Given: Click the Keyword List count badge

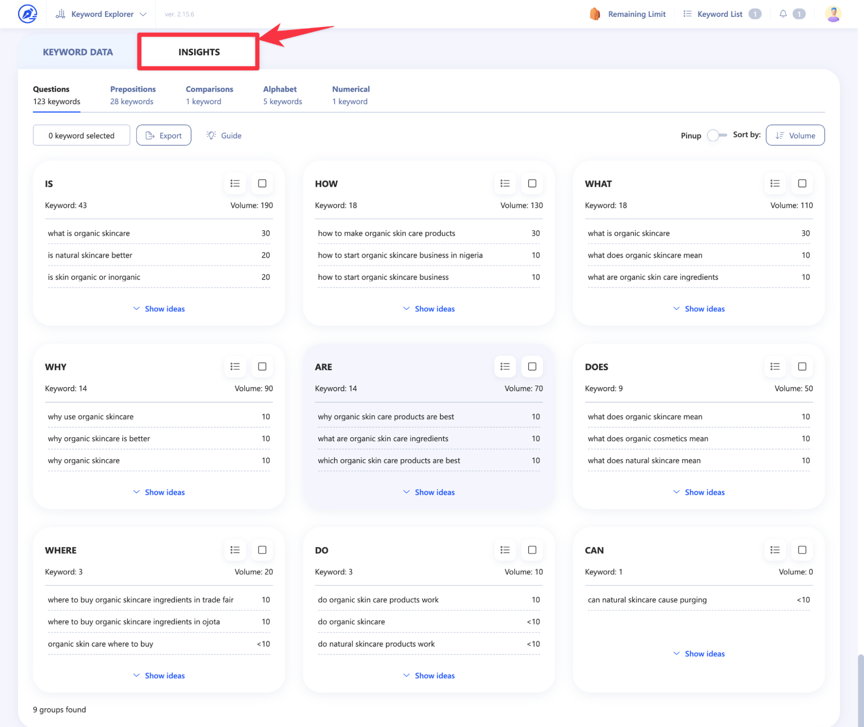Looking at the screenshot, I should point(755,14).
